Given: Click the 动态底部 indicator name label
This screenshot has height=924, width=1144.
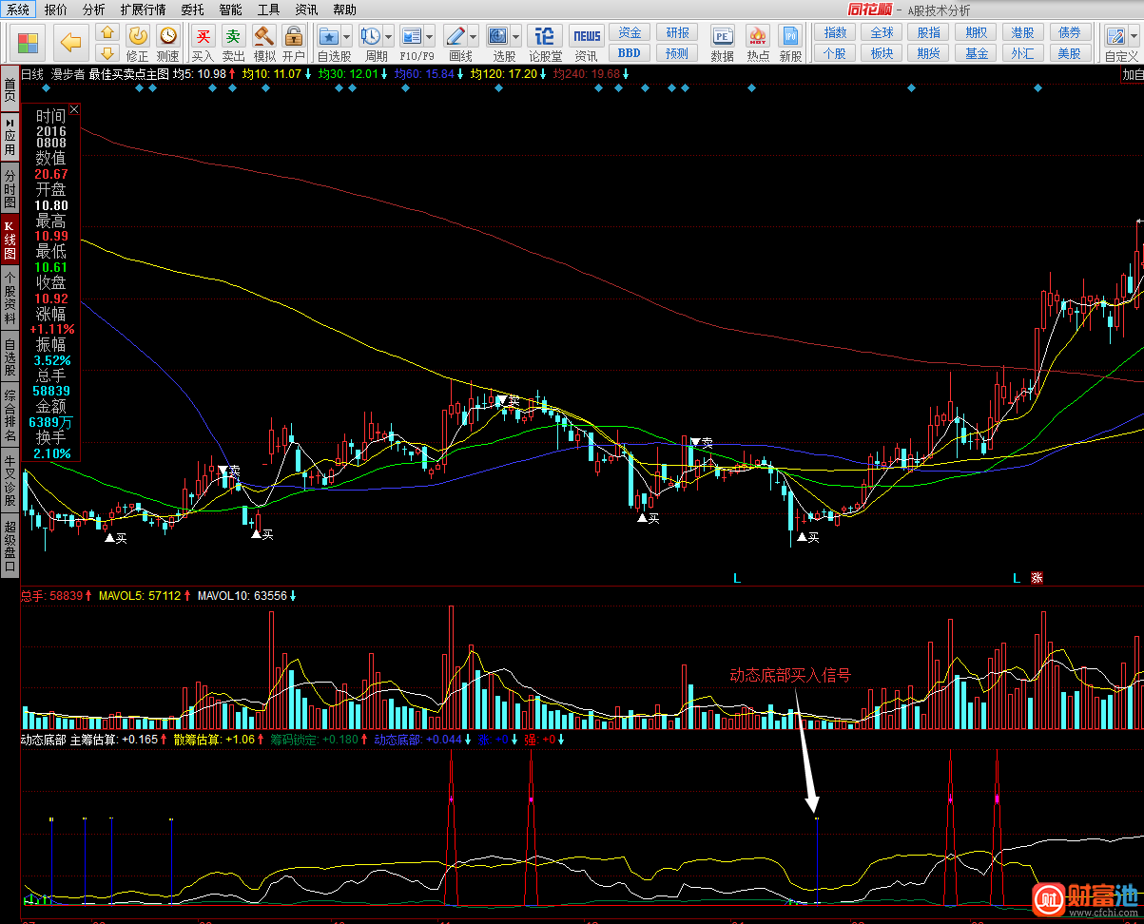Looking at the screenshot, I should coord(43,739).
